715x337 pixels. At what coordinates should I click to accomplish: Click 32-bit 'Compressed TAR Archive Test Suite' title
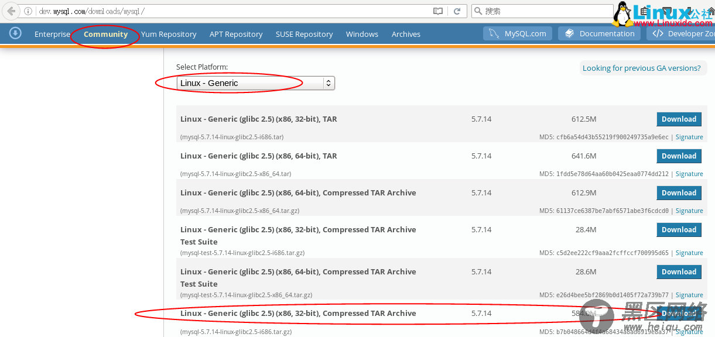click(298, 235)
